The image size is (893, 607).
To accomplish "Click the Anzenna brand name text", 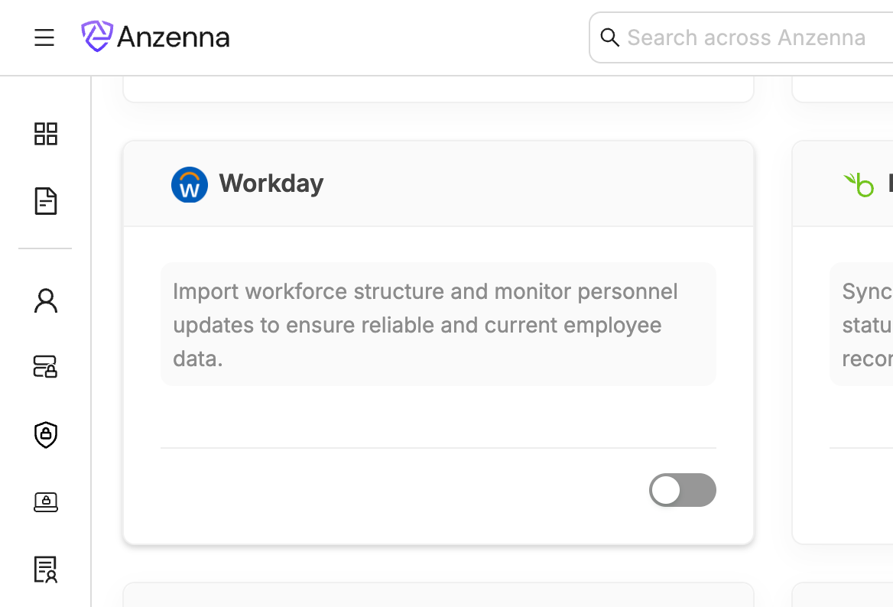I will click(173, 37).
